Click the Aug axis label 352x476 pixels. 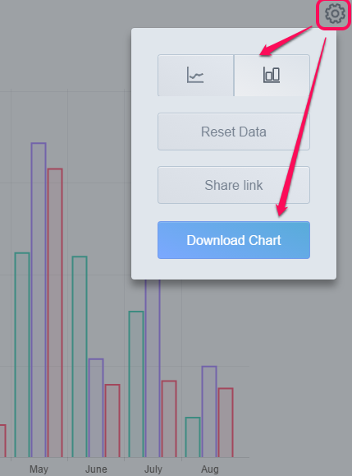(209, 469)
